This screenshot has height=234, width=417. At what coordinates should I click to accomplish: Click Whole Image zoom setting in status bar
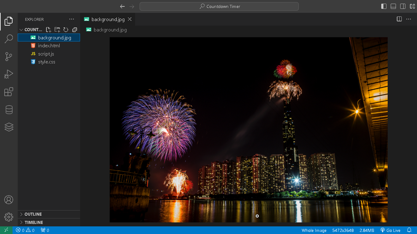[x=314, y=230]
